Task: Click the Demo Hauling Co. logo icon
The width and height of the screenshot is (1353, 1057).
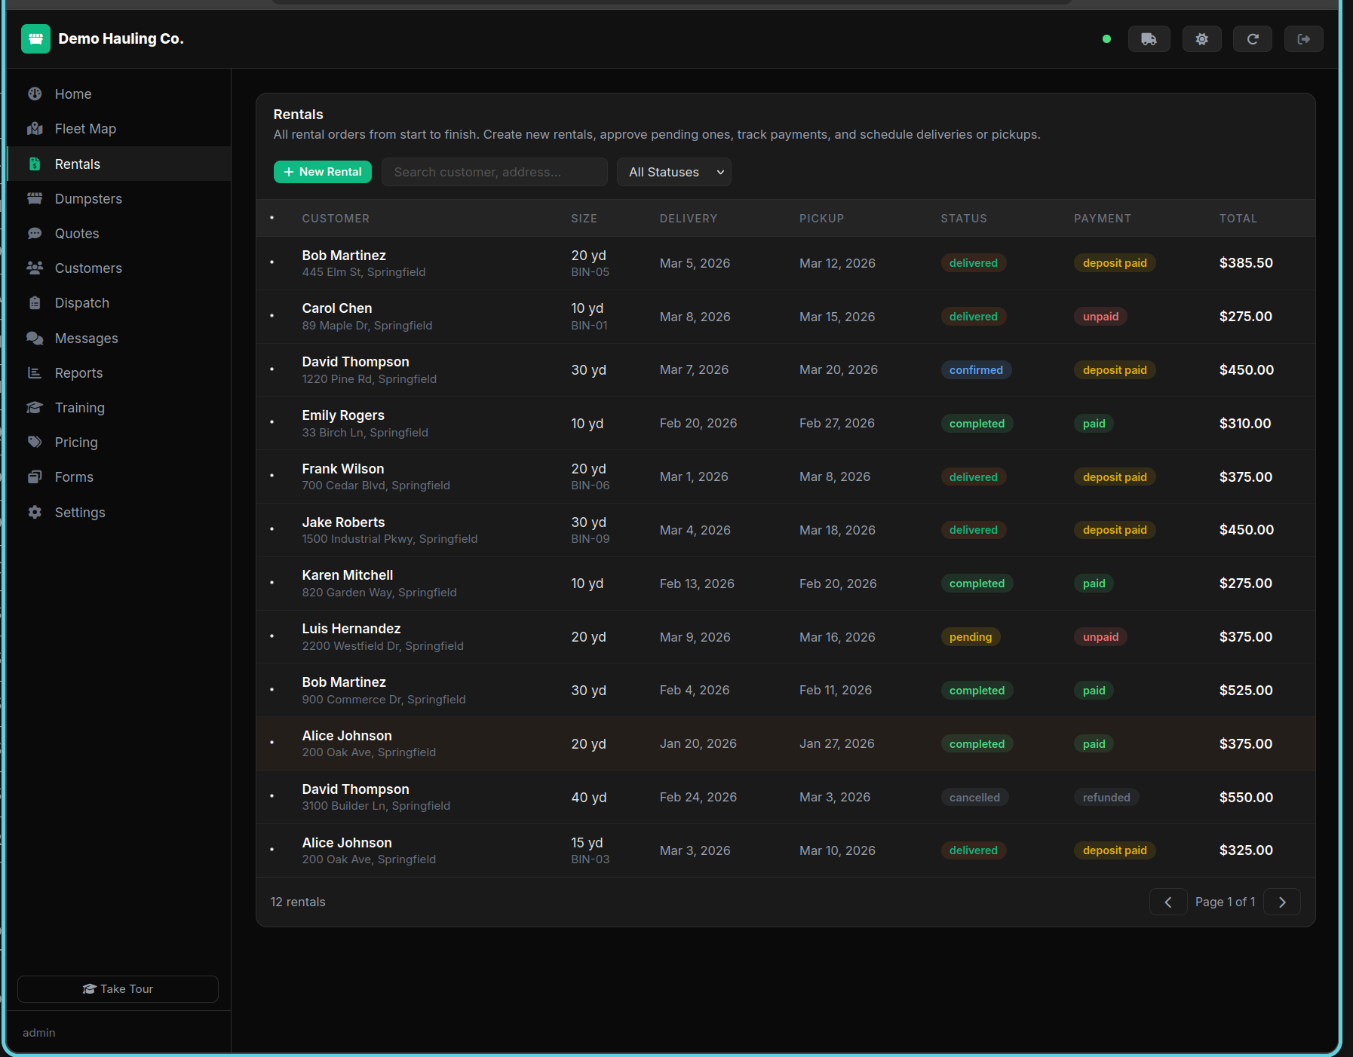Action: click(x=35, y=39)
